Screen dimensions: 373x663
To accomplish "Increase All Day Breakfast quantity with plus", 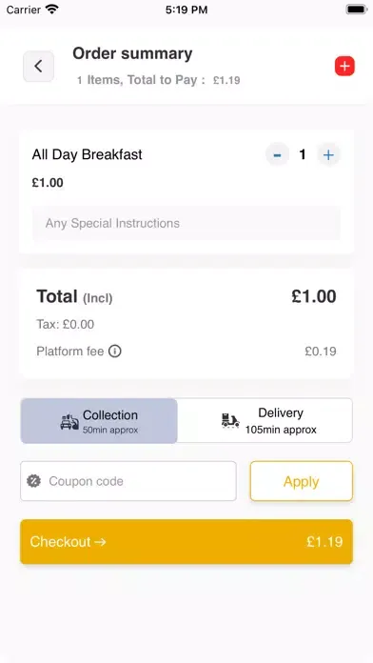I will [328, 155].
